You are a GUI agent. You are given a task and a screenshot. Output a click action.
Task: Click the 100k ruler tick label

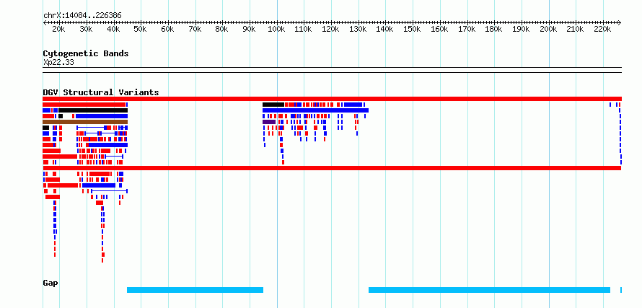276,30
